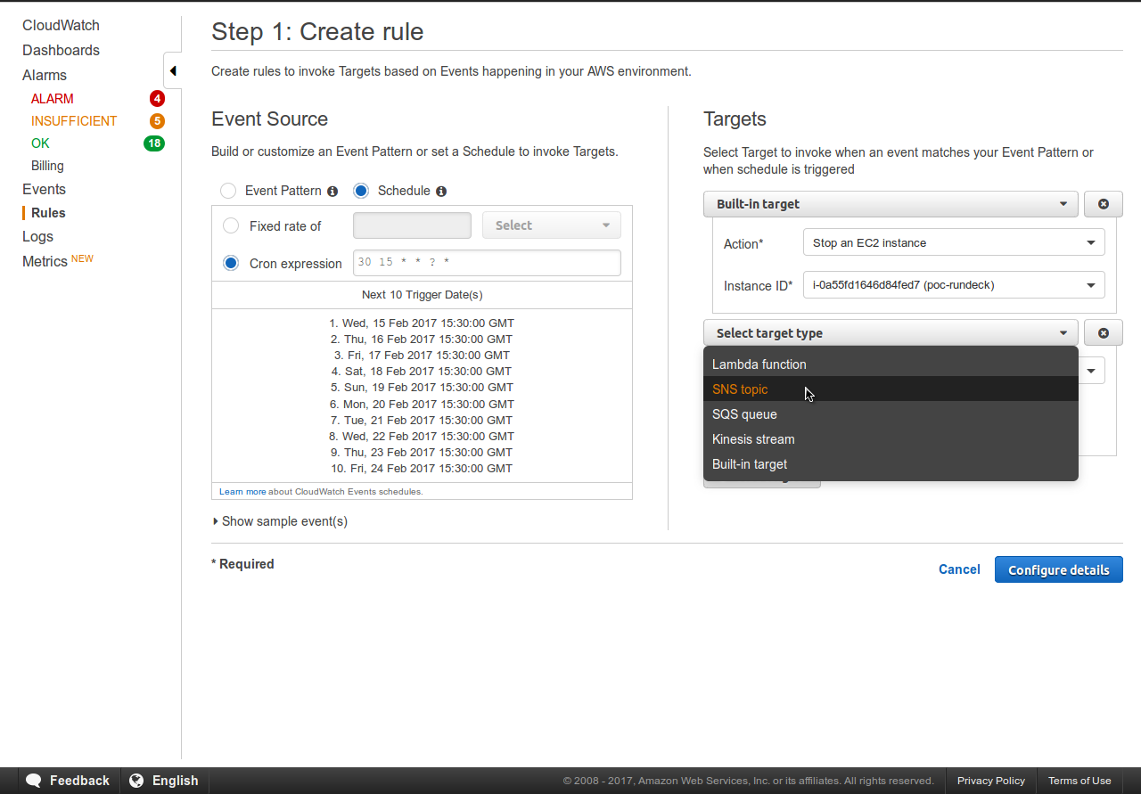Click the Next 10 Trigger Date(s) header
Image resolution: width=1141 pixels, height=794 pixels.
pyautogui.click(x=423, y=295)
